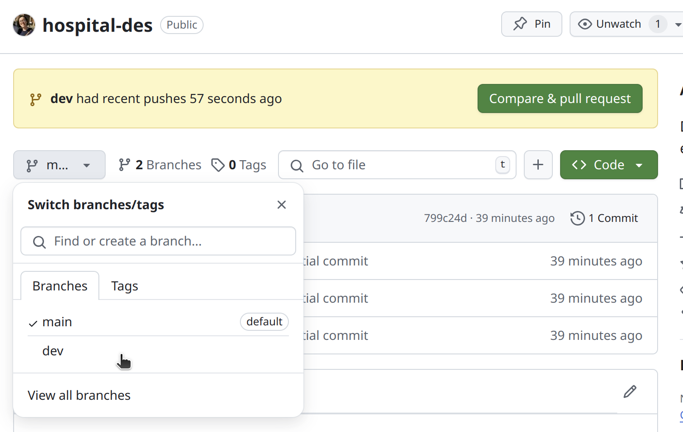
Task: Switch to the Tags tab
Action: pos(125,286)
